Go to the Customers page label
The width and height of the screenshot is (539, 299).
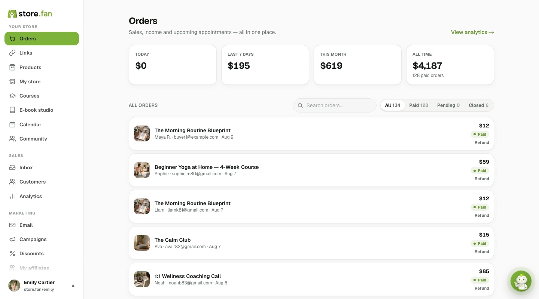click(33, 182)
